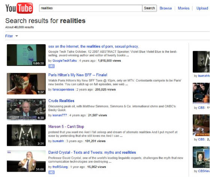Viewport: 210px width, 177px height.
Task: Focus the search box containing realities
Action: pyautogui.click(x=90, y=8)
